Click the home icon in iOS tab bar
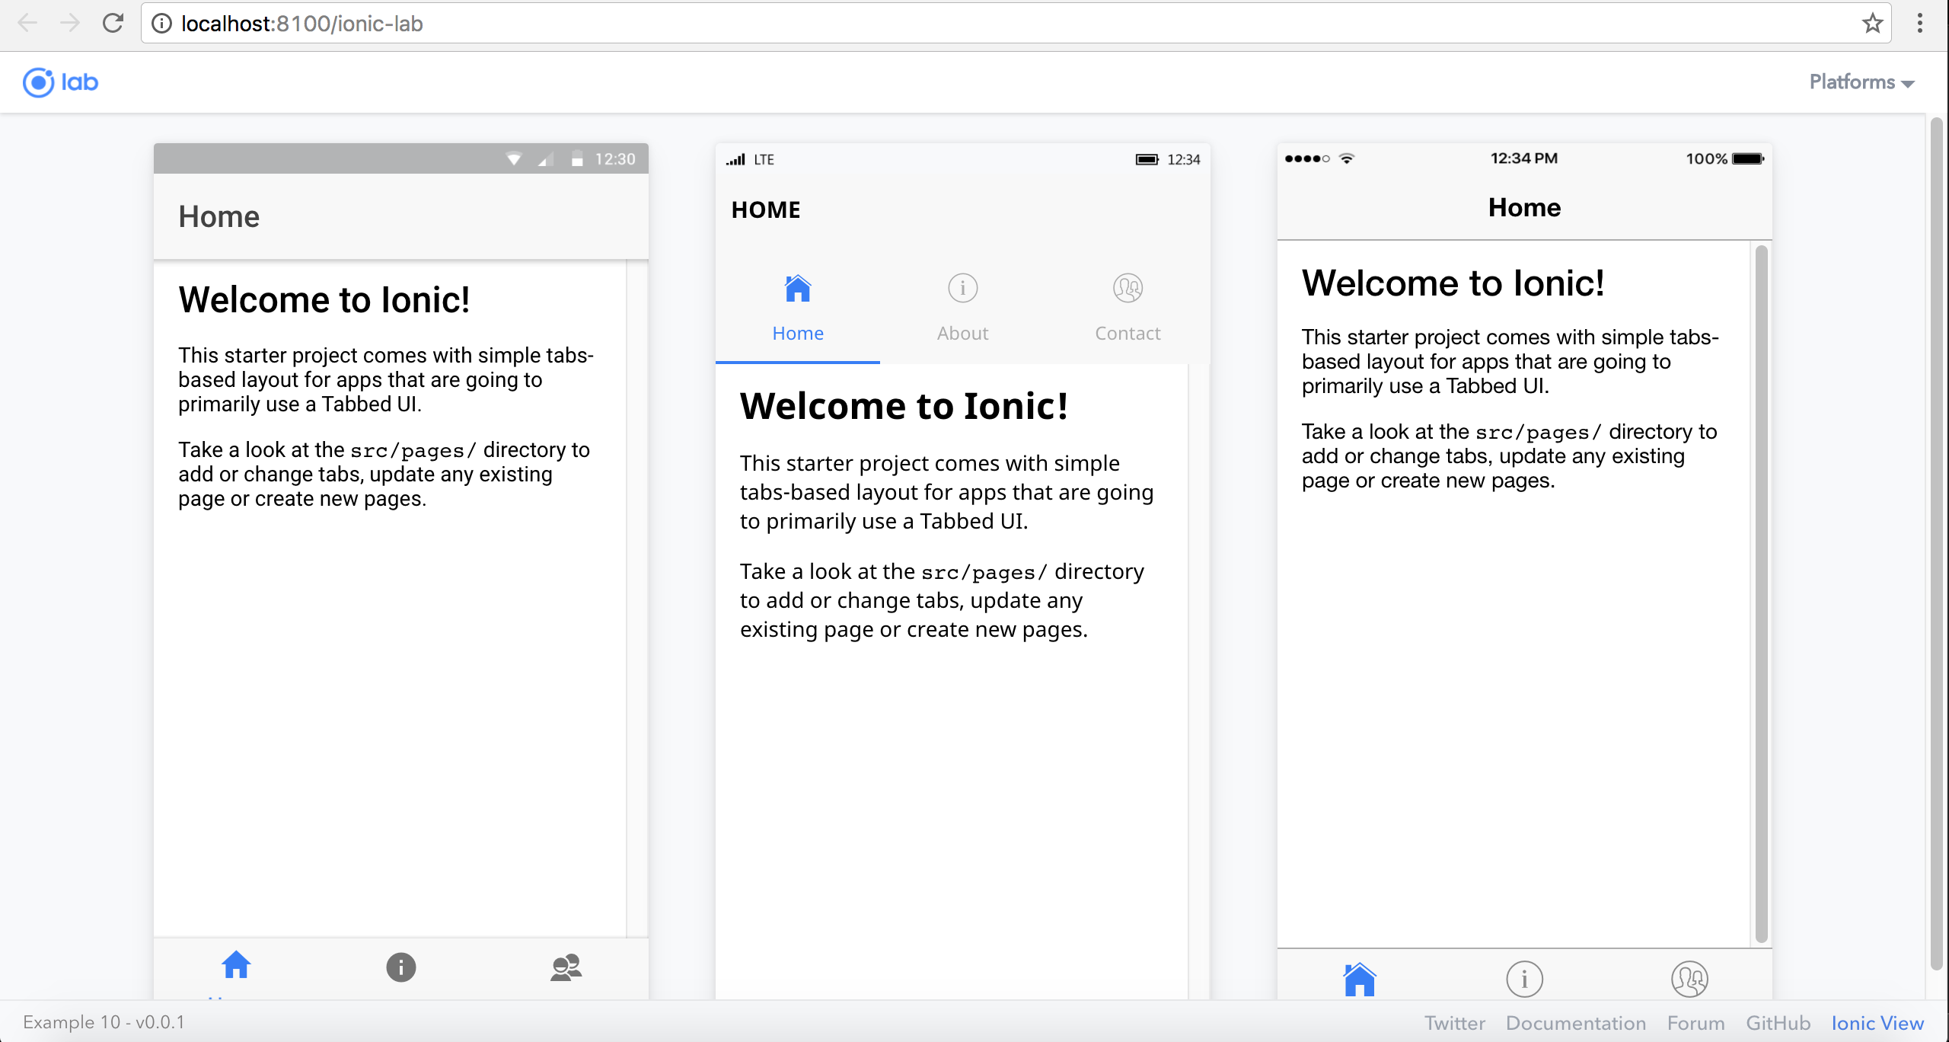 pyautogui.click(x=1359, y=980)
